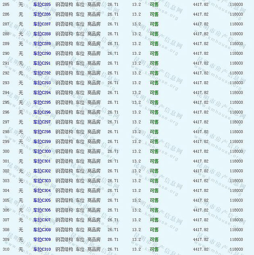The height and width of the screenshot is (255, 254).
Task: Click 可售 status in row 289
Action: [154, 43]
